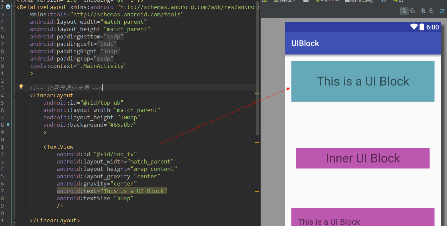The image size is (447, 226).
Task: Click warning stripe mark near the comment line
Action: (x=257, y=93)
